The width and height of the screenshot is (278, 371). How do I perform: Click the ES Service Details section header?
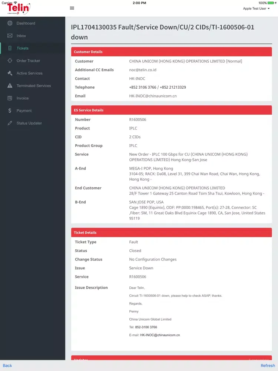171,110
